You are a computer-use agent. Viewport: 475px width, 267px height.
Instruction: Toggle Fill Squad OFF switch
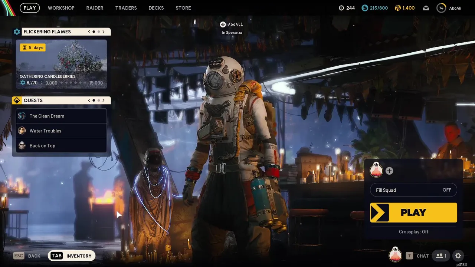pyautogui.click(x=413, y=190)
